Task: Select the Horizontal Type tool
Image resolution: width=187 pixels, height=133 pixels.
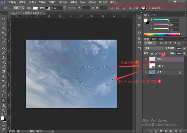Action: click(x=3, y=91)
